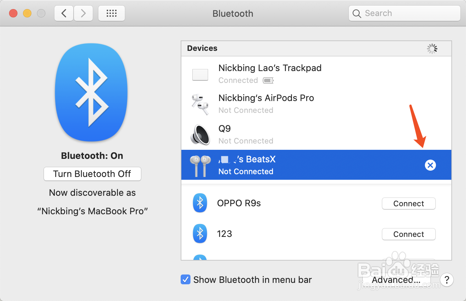The width and height of the screenshot is (466, 301).
Task: Click the BeatsX earphones icon
Action: pyautogui.click(x=200, y=165)
